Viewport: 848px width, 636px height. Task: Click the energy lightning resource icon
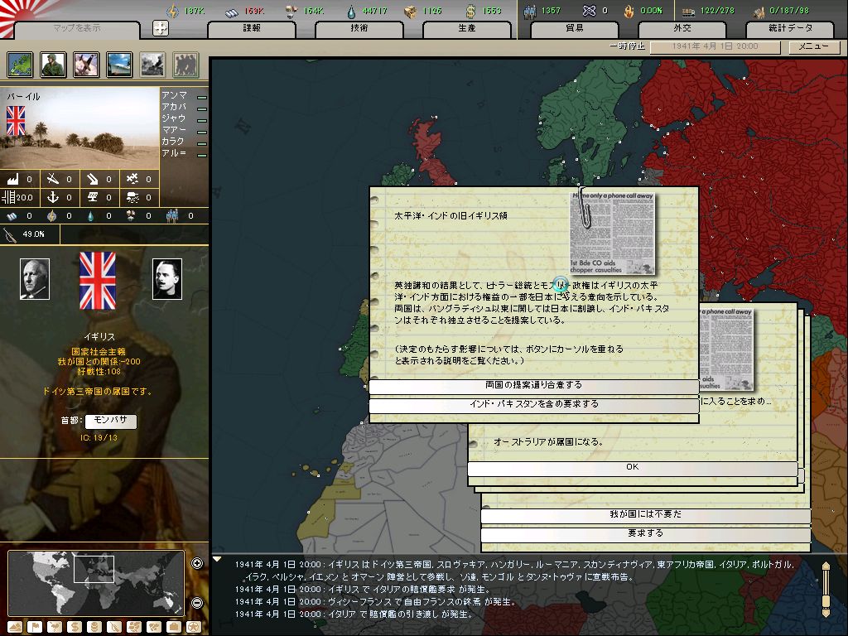(172, 11)
